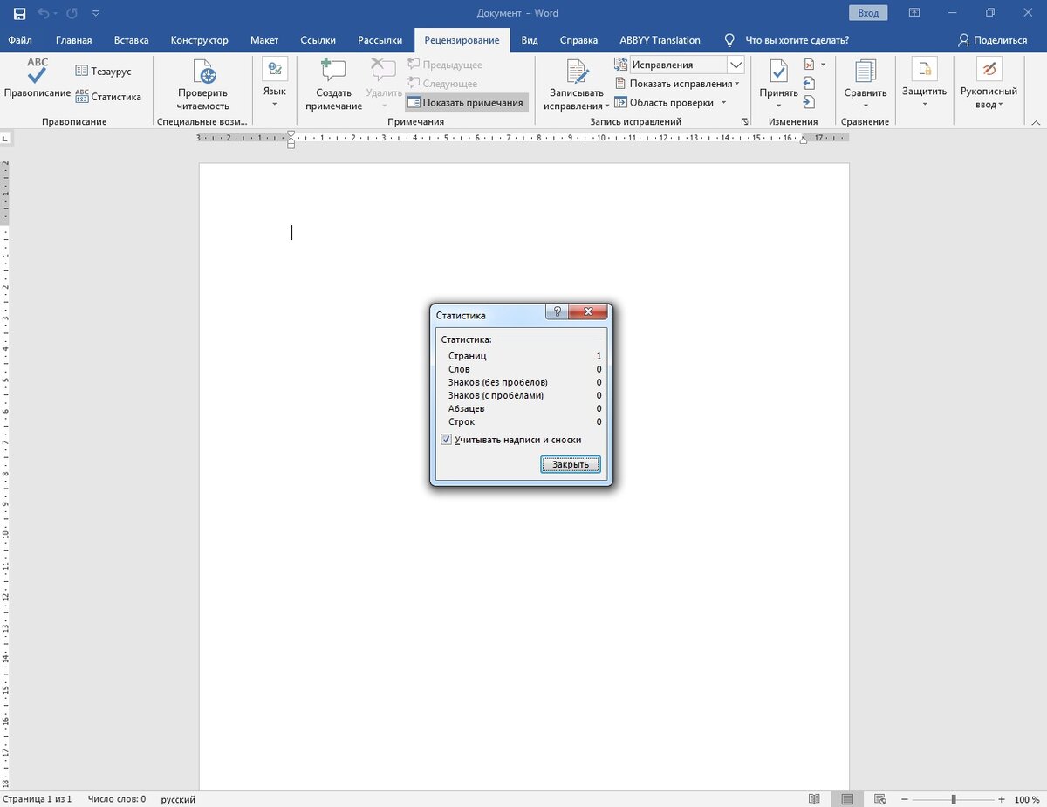Image resolution: width=1047 pixels, height=807 pixels.
Task: Click the help button in Статистика dialog
Action: [x=557, y=311]
